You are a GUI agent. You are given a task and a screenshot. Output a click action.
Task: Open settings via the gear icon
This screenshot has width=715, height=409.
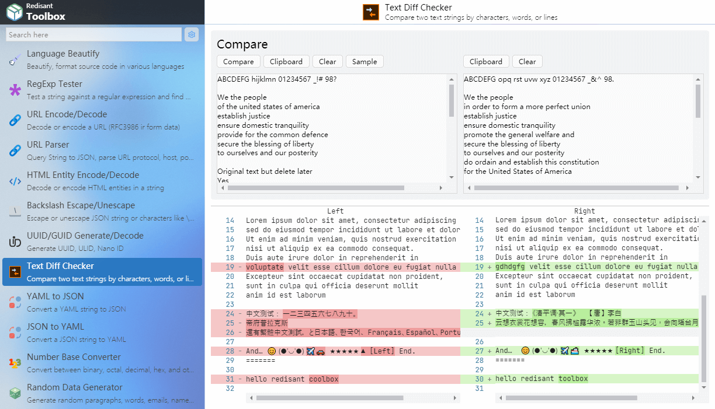click(192, 34)
